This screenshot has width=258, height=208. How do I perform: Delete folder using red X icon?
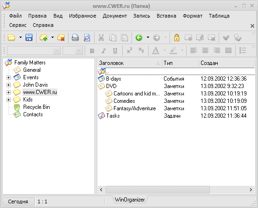coord(61,38)
